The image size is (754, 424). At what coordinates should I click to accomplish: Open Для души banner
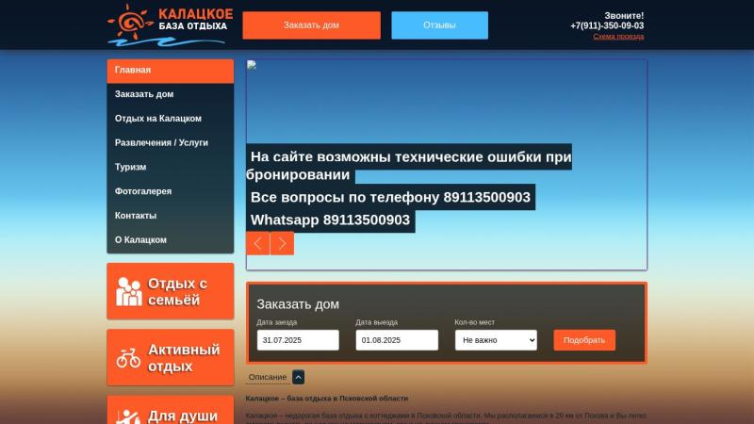click(171, 410)
